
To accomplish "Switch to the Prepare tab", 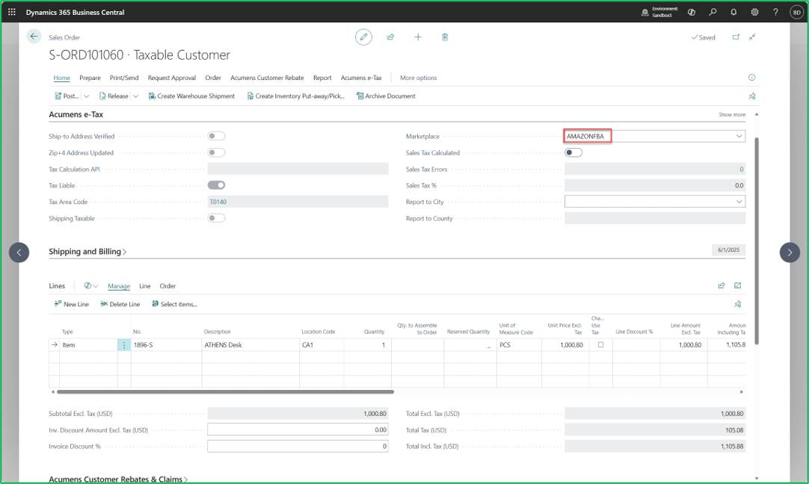I will click(x=90, y=78).
